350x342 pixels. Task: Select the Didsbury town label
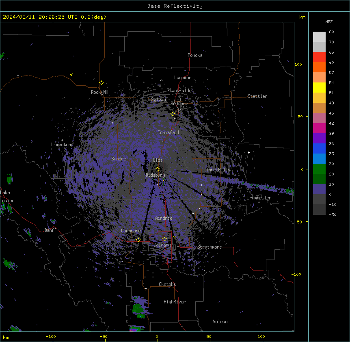point(156,175)
